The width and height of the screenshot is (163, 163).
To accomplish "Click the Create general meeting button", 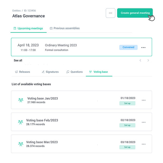I will pos(135,13).
